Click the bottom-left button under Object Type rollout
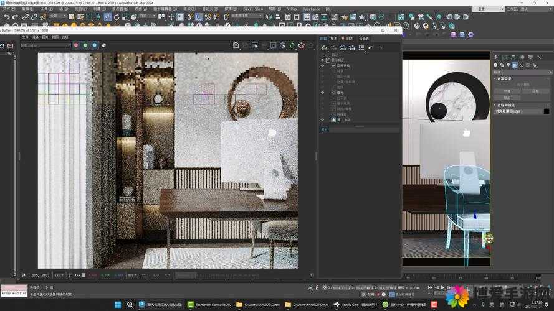This screenshot has height=311, width=554. [507, 98]
